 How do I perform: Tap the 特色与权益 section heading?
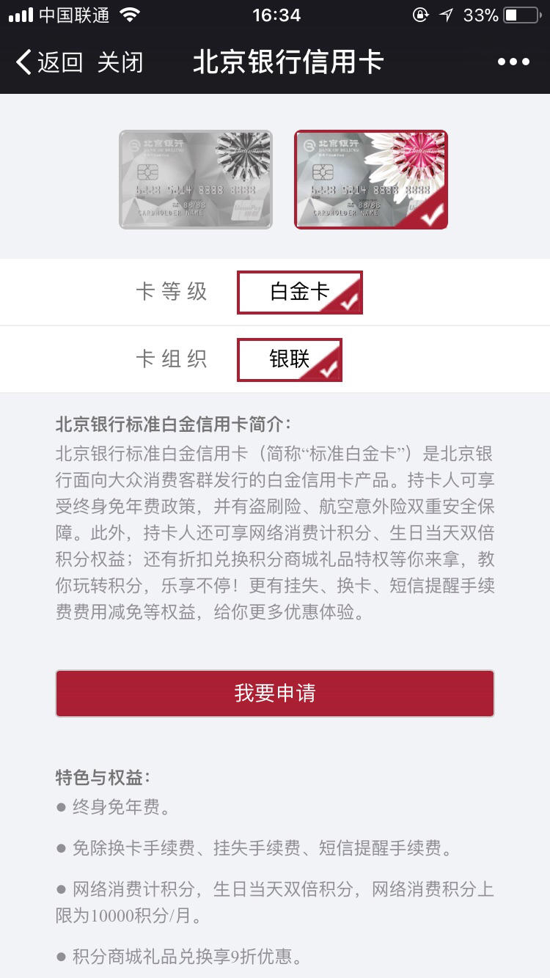pyautogui.click(x=103, y=777)
